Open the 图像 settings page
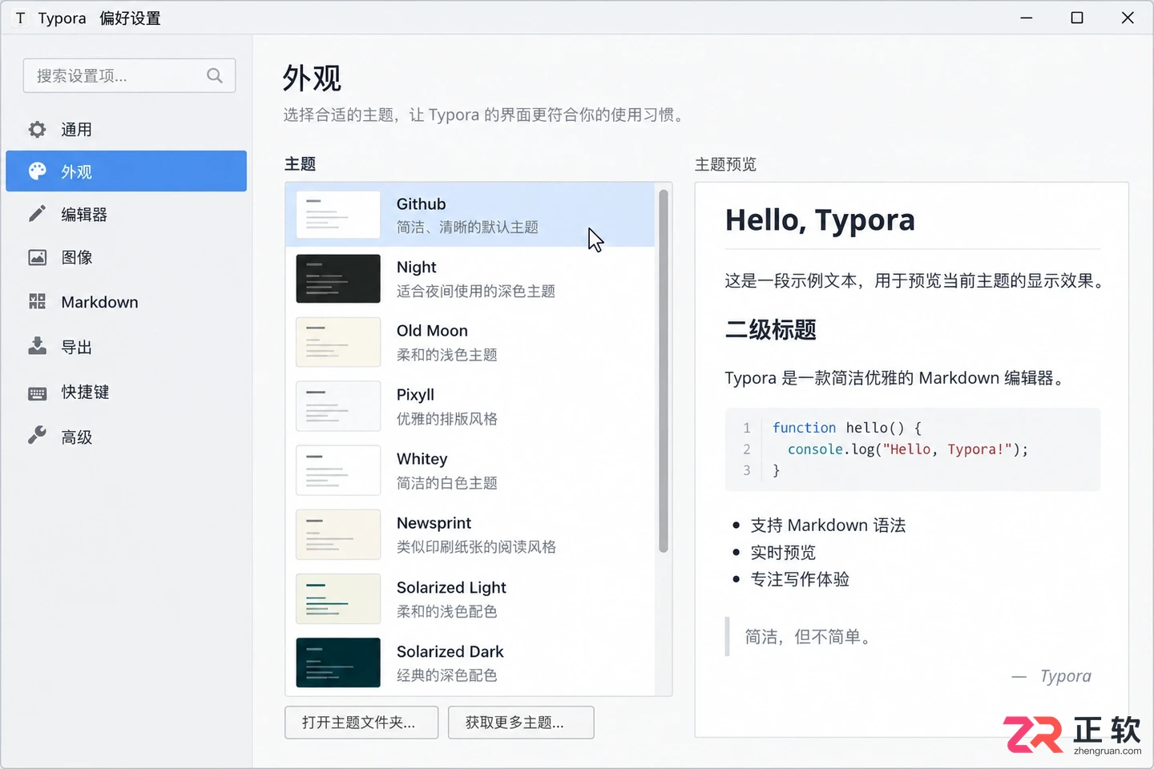Viewport: 1154px width, 769px height. (x=126, y=257)
